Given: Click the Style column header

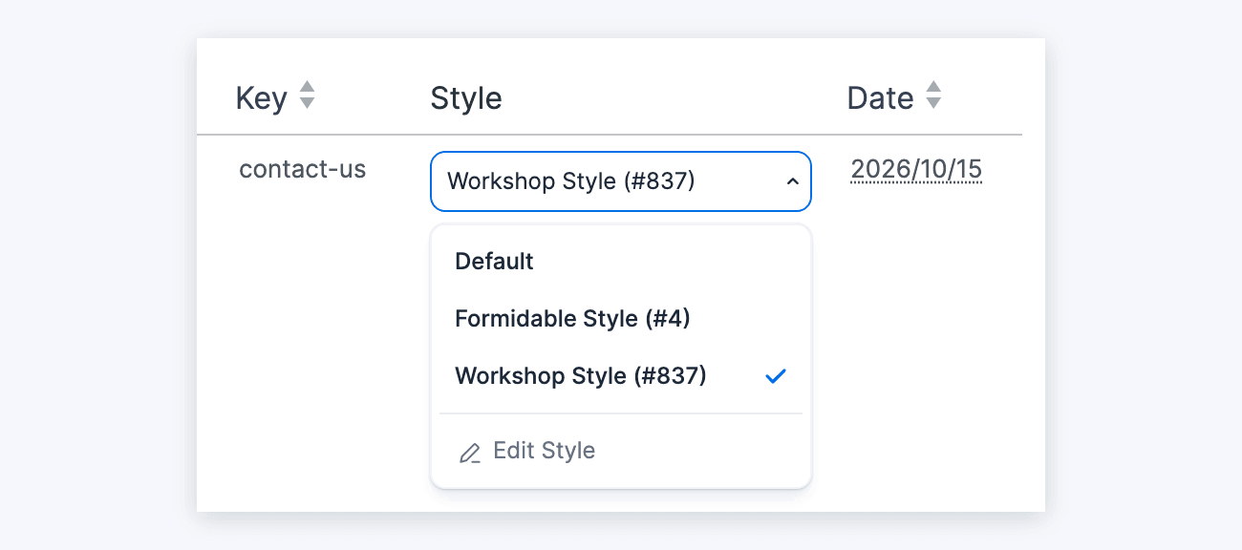Looking at the screenshot, I should pos(466,97).
